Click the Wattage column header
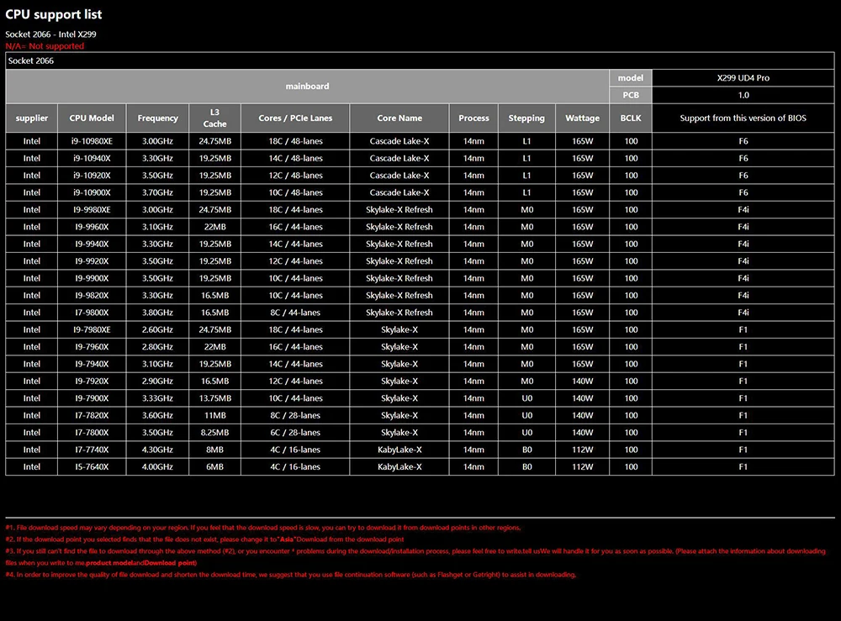The width and height of the screenshot is (841, 621). [582, 118]
